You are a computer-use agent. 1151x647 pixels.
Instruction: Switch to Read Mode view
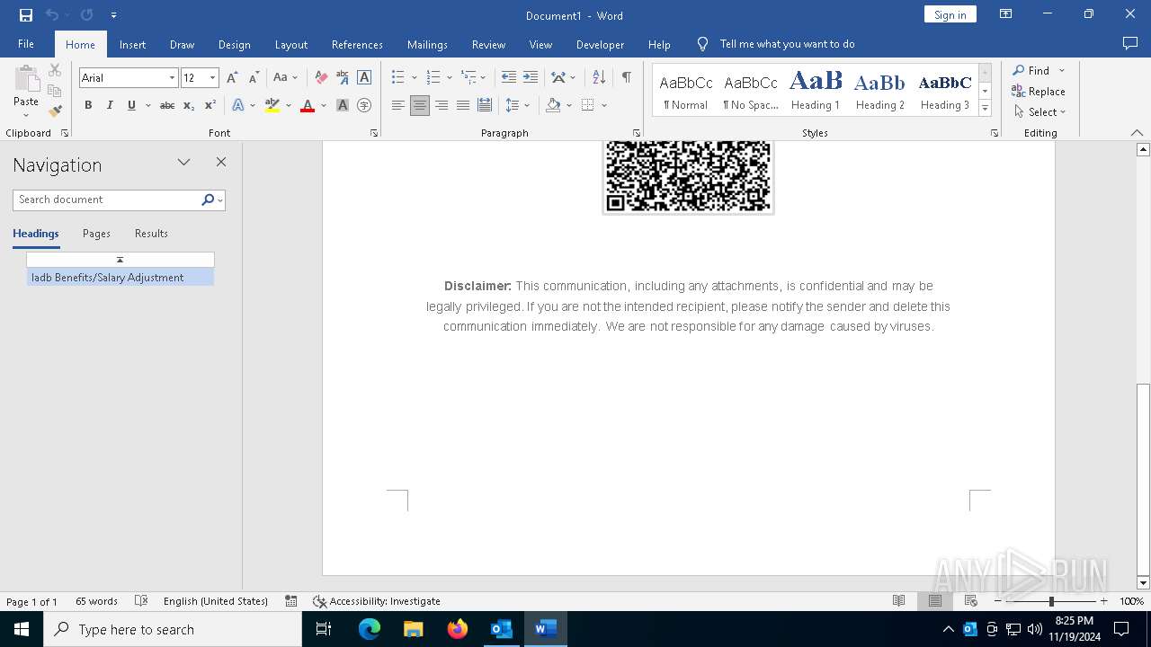[x=898, y=601]
